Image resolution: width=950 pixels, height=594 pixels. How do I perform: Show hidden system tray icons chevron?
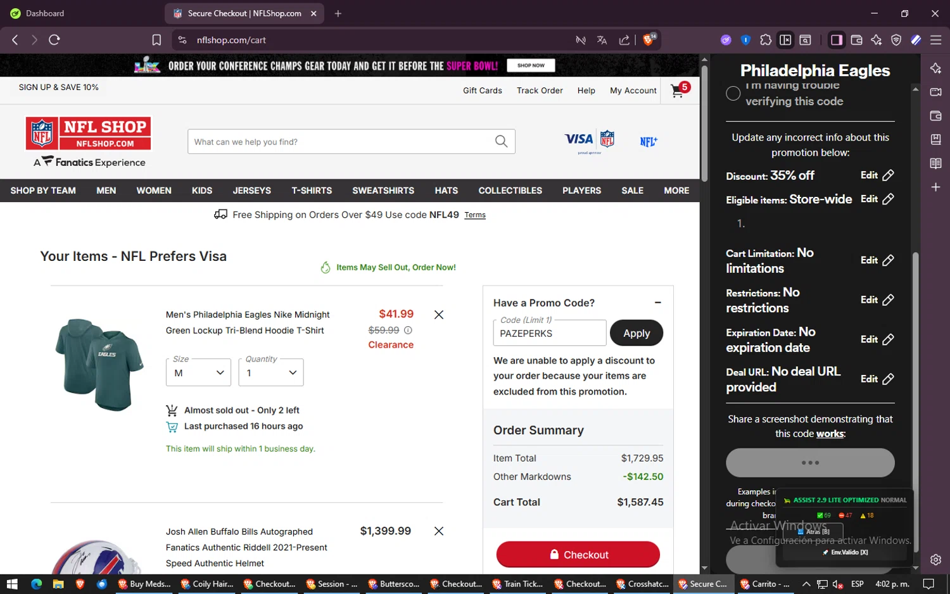[x=806, y=584]
